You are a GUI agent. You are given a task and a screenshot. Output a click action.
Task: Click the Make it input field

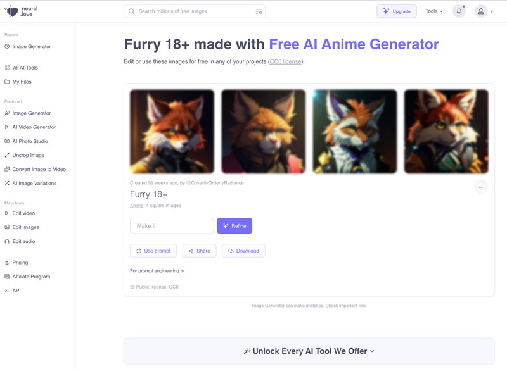click(x=171, y=225)
